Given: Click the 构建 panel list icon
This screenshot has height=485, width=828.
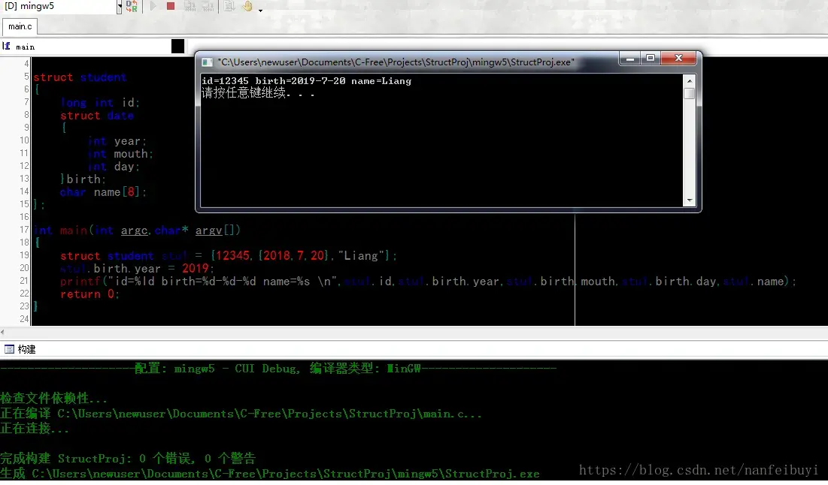Looking at the screenshot, I should [9, 349].
